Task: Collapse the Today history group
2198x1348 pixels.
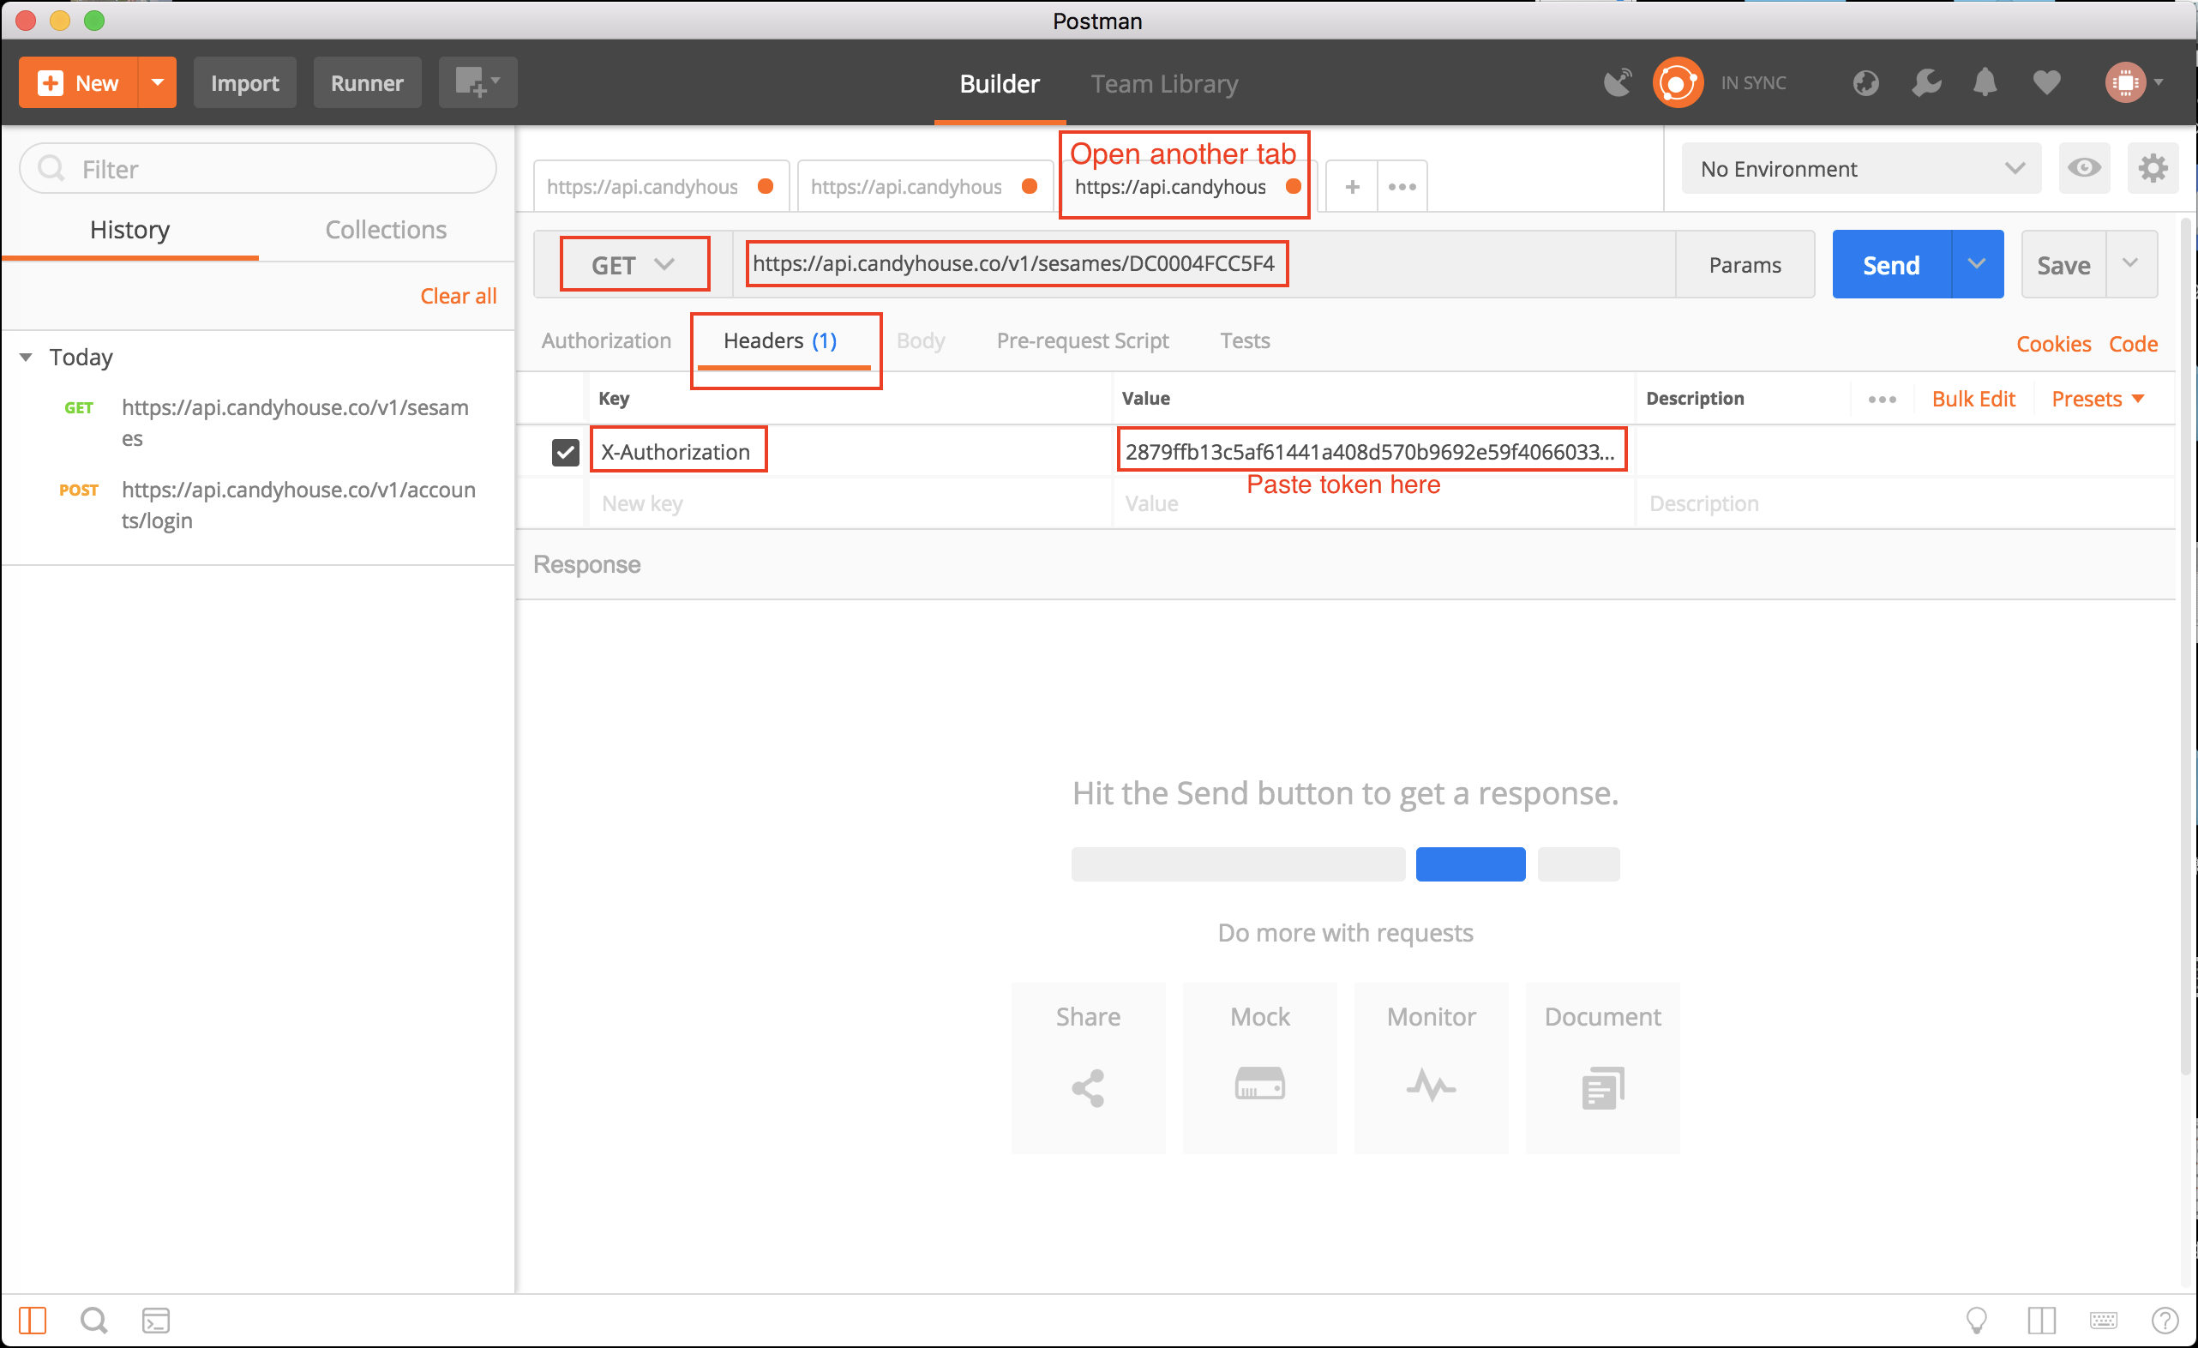Action: point(26,358)
